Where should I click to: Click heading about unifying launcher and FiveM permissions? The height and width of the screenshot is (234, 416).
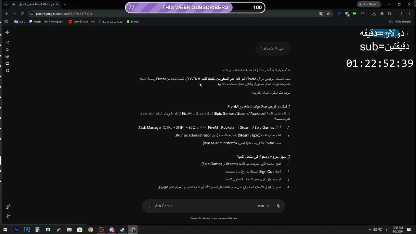coord(259,107)
